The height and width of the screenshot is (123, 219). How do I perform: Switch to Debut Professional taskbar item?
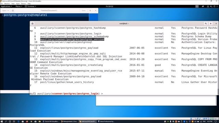tap(106, 122)
